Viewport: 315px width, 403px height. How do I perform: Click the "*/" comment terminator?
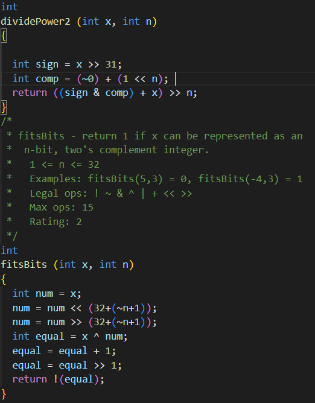coord(12,235)
